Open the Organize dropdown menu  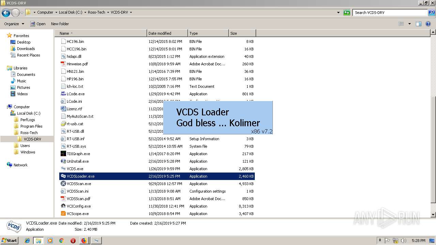(14, 24)
